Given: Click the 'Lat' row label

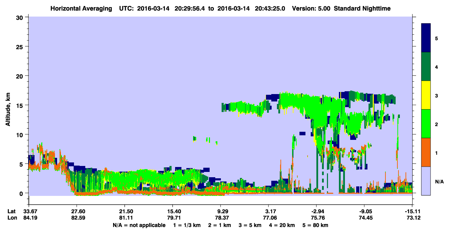Looking at the screenshot, I should 11,211.
